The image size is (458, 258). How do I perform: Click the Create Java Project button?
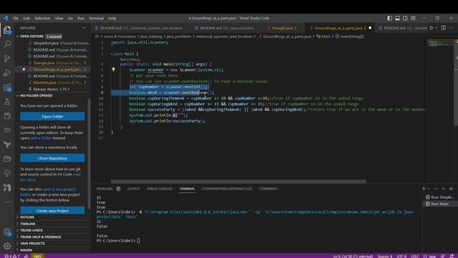[x=52, y=210]
